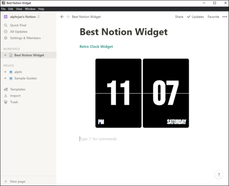
Task: Open the help question mark button
Action: [x=219, y=175]
